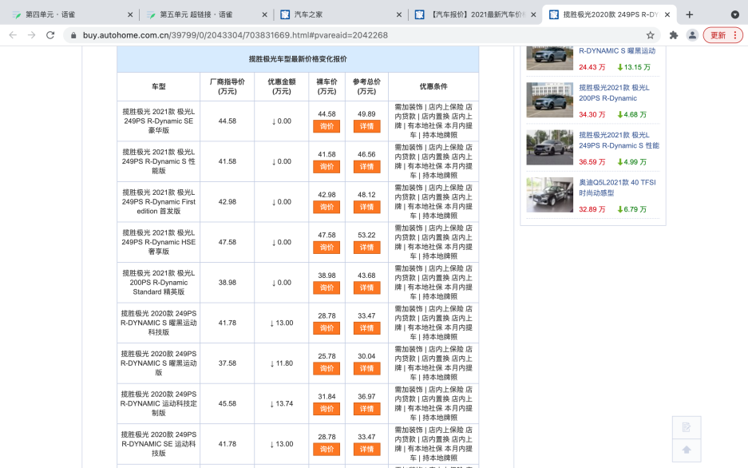Click 询价 for 200PS Standard 精英版 row
The width and height of the screenshot is (748, 468).
[x=327, y=288]
